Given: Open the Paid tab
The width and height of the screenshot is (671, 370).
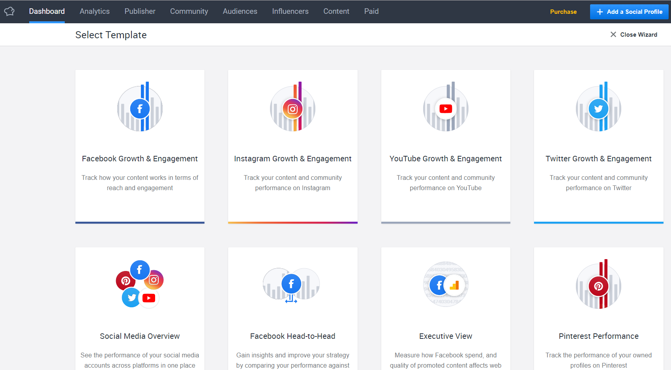Looking at the screenshot, I should coord(371,11).
